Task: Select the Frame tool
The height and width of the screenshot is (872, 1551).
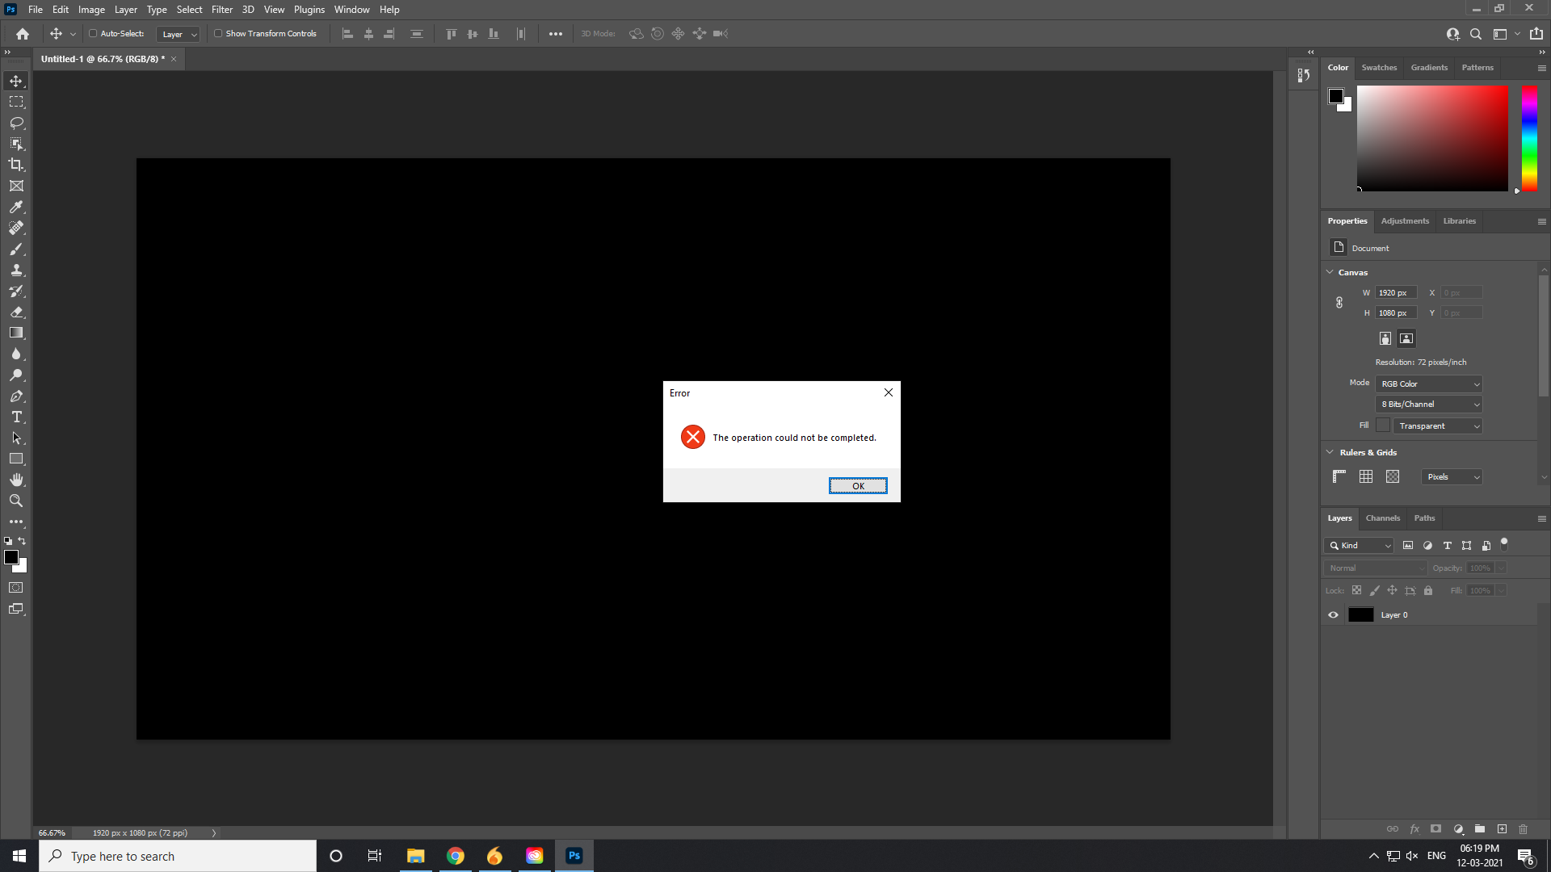Action: [x=16, y=186]
